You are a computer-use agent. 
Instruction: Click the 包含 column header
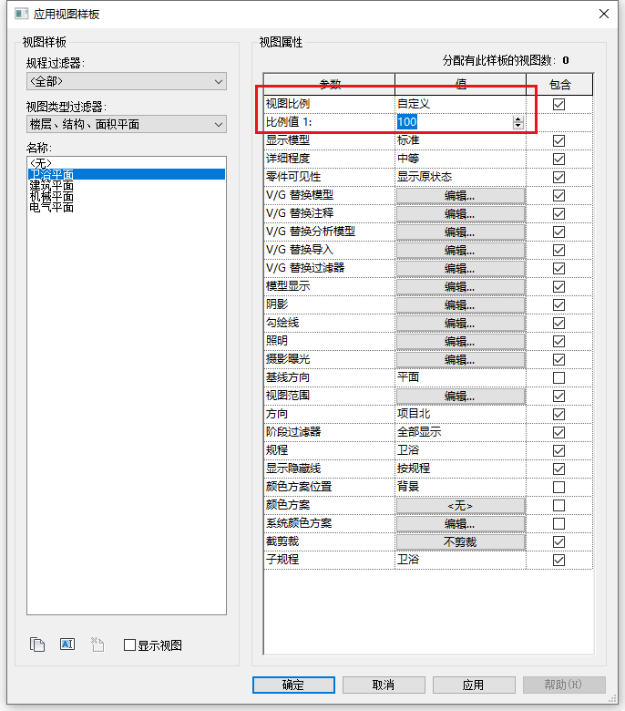tap(559, 85)
